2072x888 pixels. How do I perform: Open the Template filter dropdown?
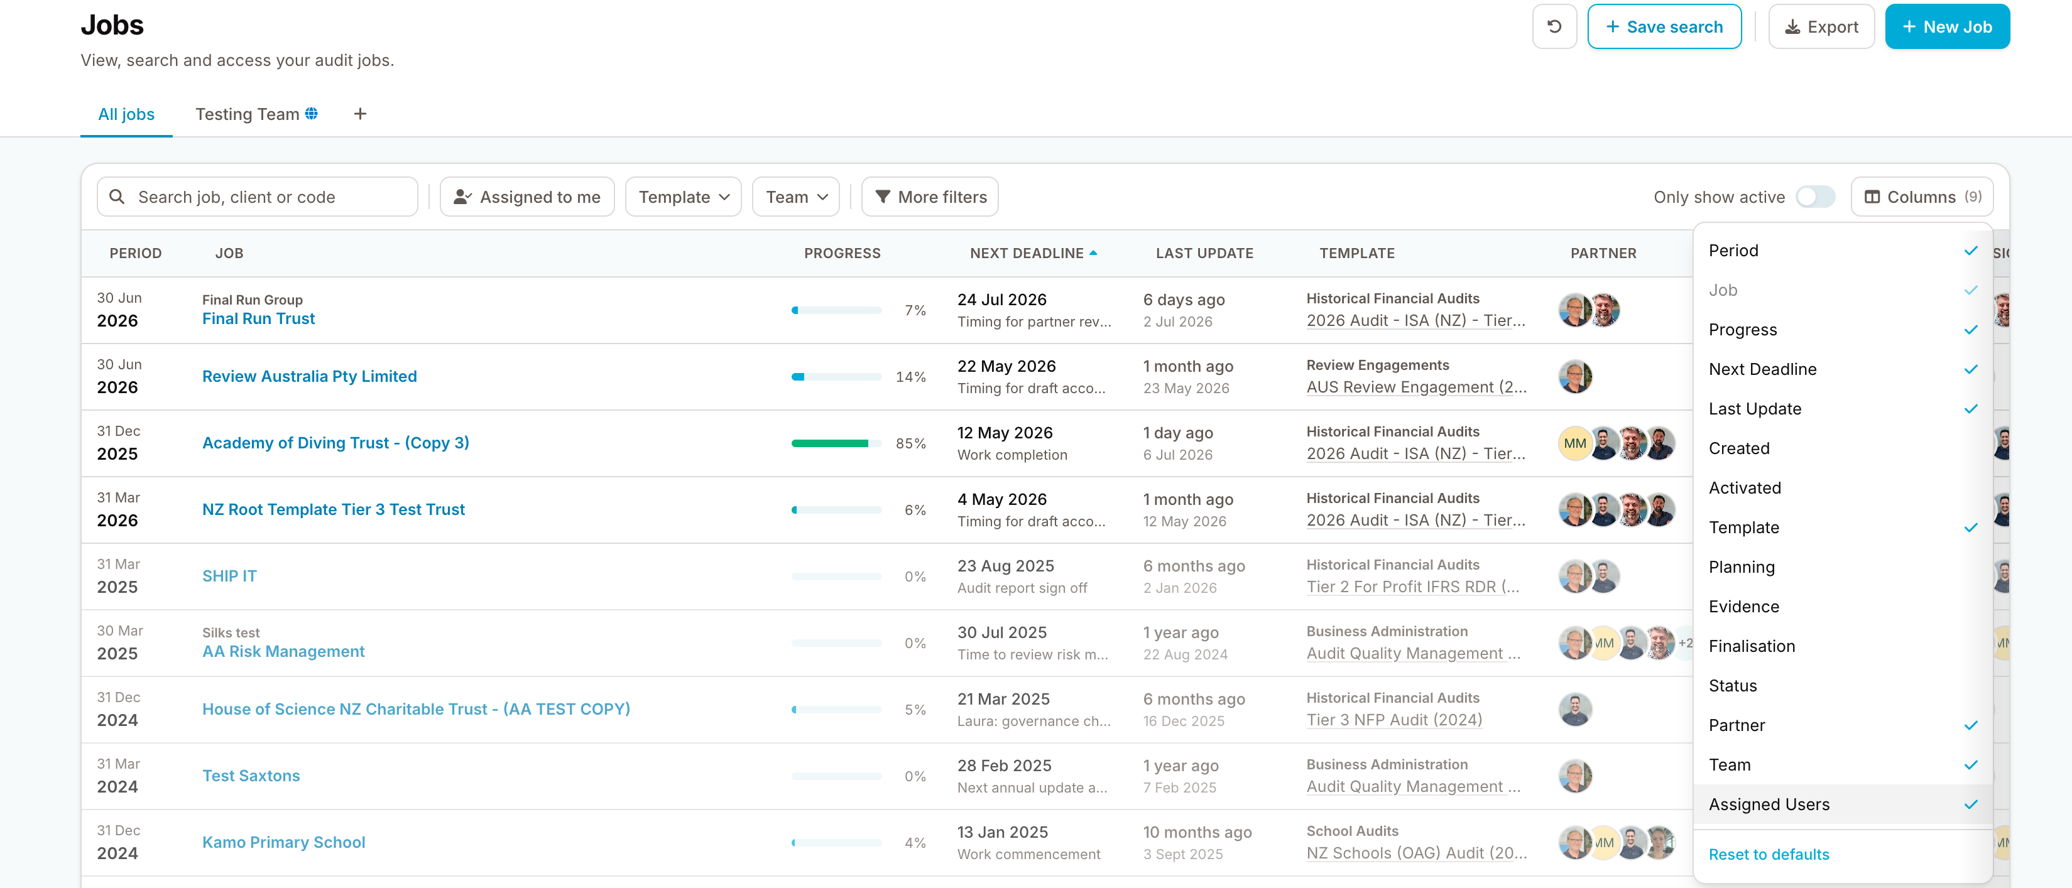point(683,197)
